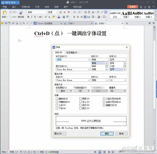Expand the 中文字体 dropdown
The image size is (157, 154).
pos(88,60)
